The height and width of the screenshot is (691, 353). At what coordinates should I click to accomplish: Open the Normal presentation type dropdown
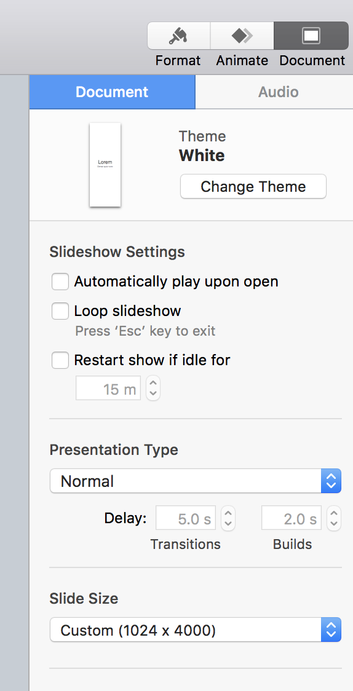point(195,481)
